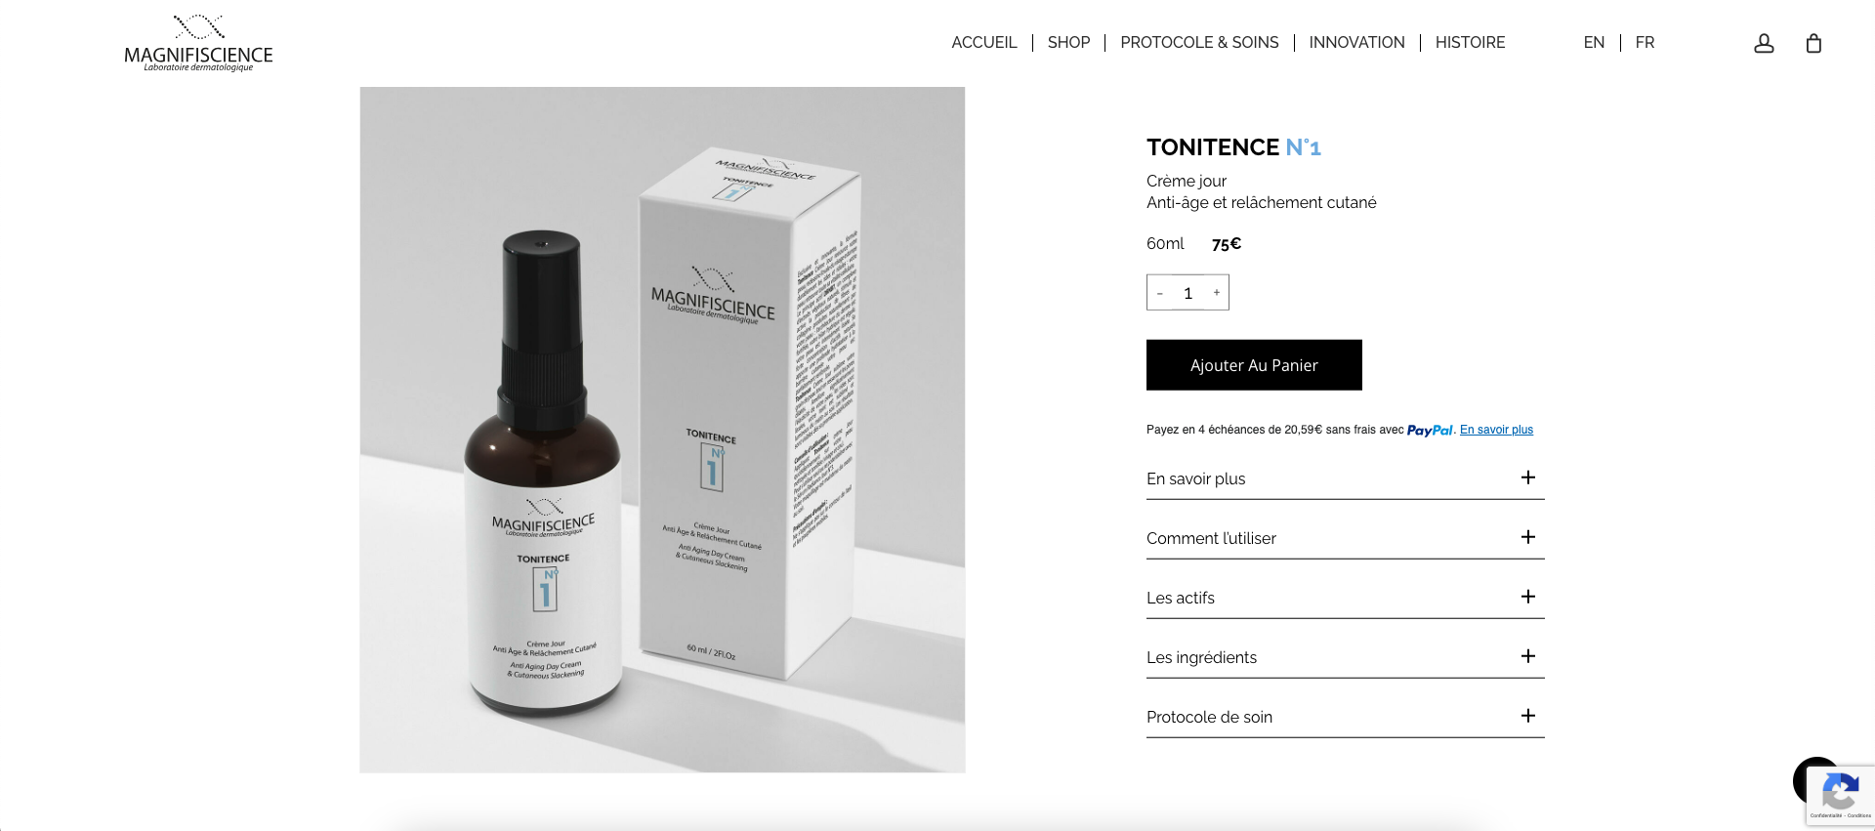Click the plus icon next to Les actifs
This screenshot has height=831, width=1875.
click(1528, 597)
